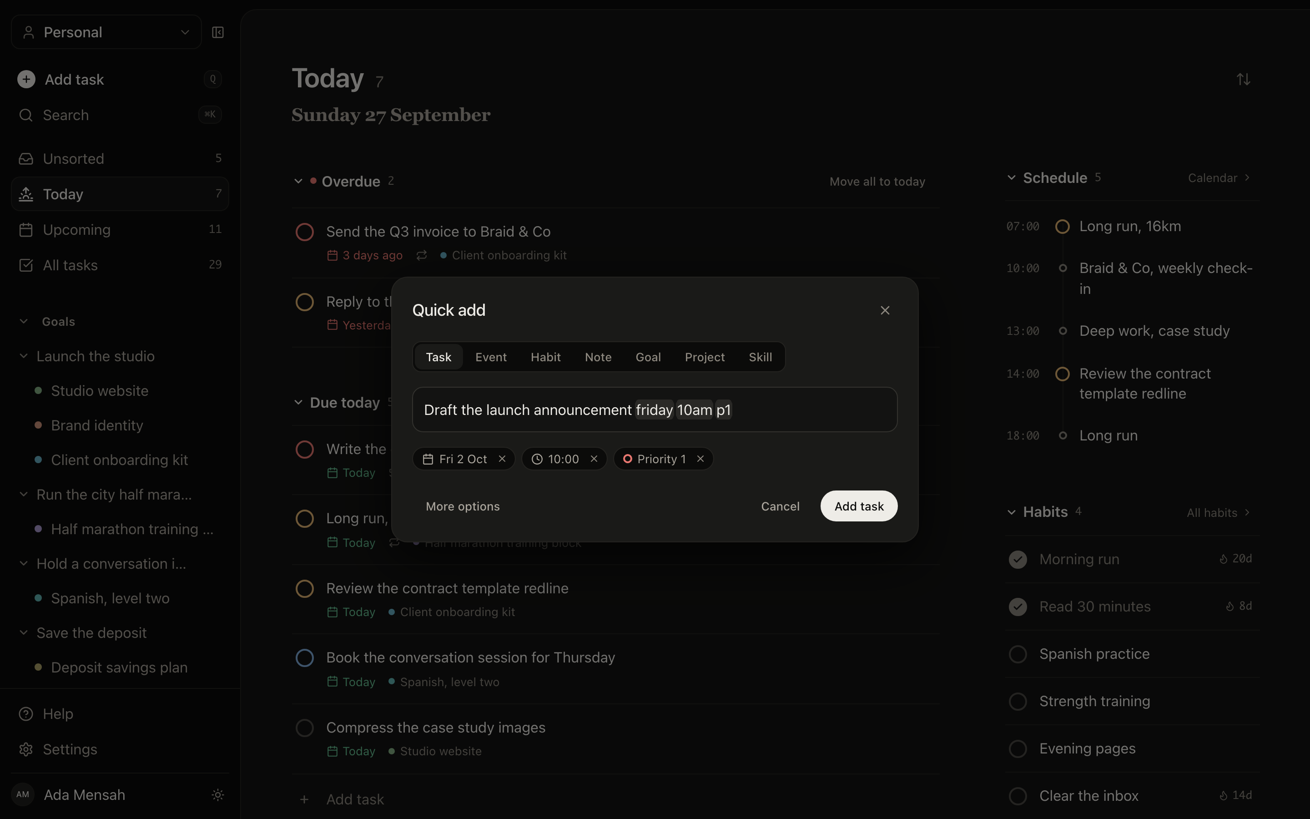Mark Compress the case study images done
This screenshot has height=819, width=1310.
tap(305, 728)
